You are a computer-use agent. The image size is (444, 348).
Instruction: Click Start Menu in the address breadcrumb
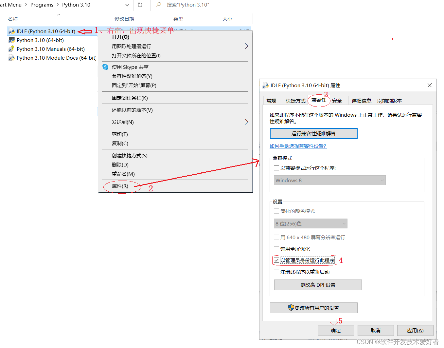pos(11,5)
